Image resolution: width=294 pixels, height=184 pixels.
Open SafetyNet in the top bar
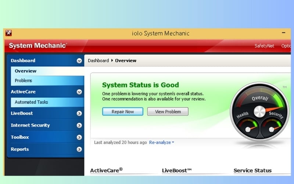click(264, 46)
